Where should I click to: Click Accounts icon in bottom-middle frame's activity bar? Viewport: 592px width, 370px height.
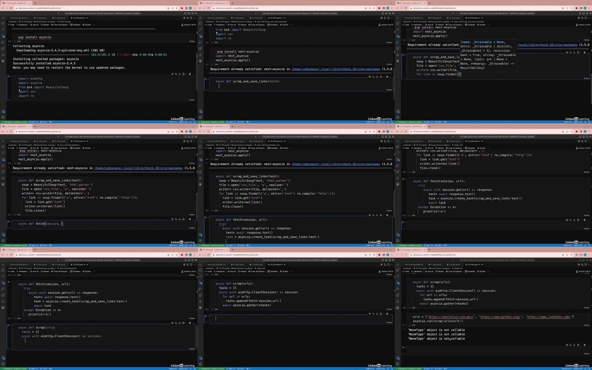pos(201,358)
